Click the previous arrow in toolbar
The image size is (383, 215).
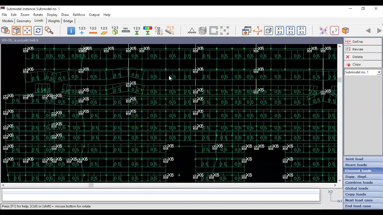(368, 30)
